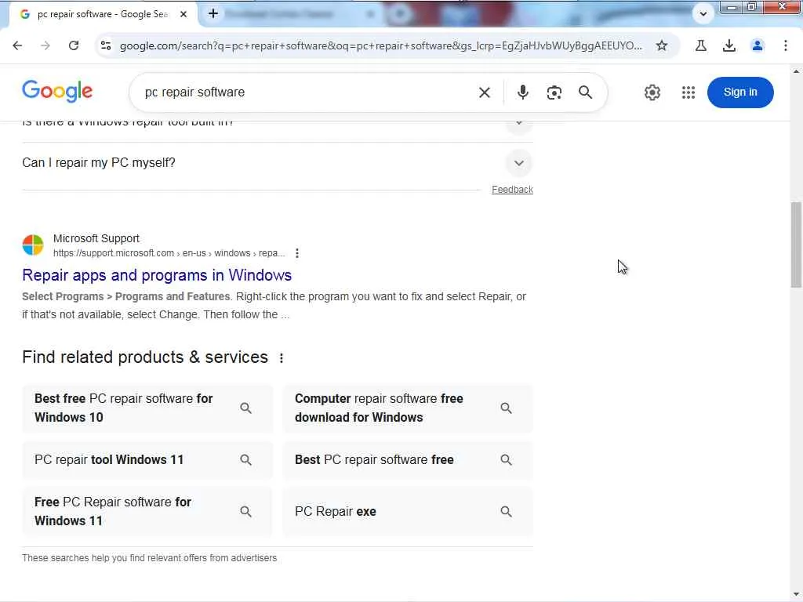Screen dimensions: 803x602
Task: Open the Microsoft Support site name
Action: click(x=96, y=238)
